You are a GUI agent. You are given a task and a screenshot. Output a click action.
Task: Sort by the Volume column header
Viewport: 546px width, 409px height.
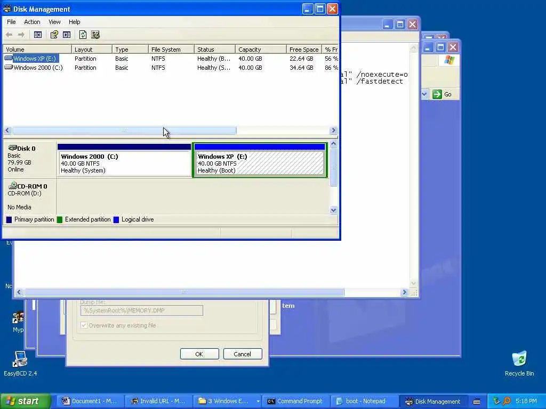37,50
